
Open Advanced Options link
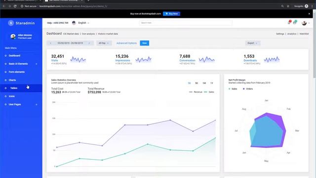coord(126,43)
